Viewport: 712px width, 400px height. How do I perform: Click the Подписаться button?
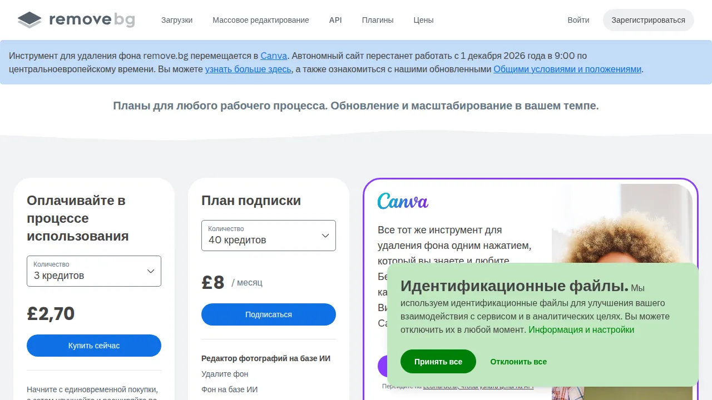pos(269,314)
